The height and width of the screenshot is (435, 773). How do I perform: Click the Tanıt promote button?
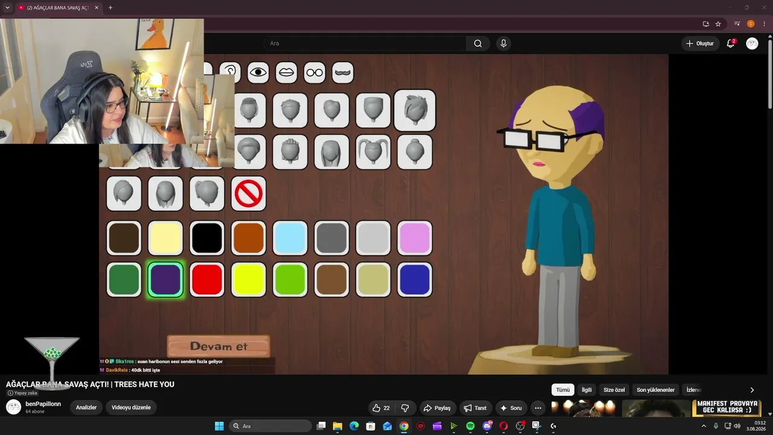pyautogui.click(x=476, y=408)
